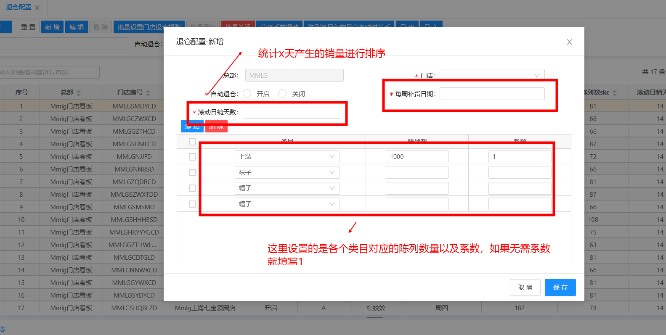The width and height of the screenshot is (666, 335).
Task: Select the 开启 radio for 自动退仓
Action: [247, 93]
